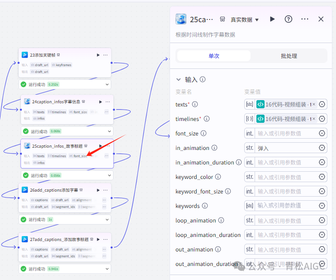The width and height of the screenshot is (336, 280).
Task: Click the font_size value input field
Action: pyautogui.click(x=286, y=133)
